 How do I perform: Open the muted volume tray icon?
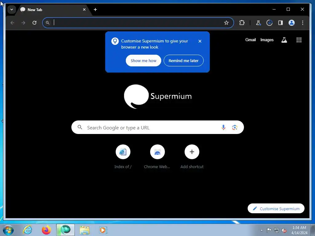(284, 230)
